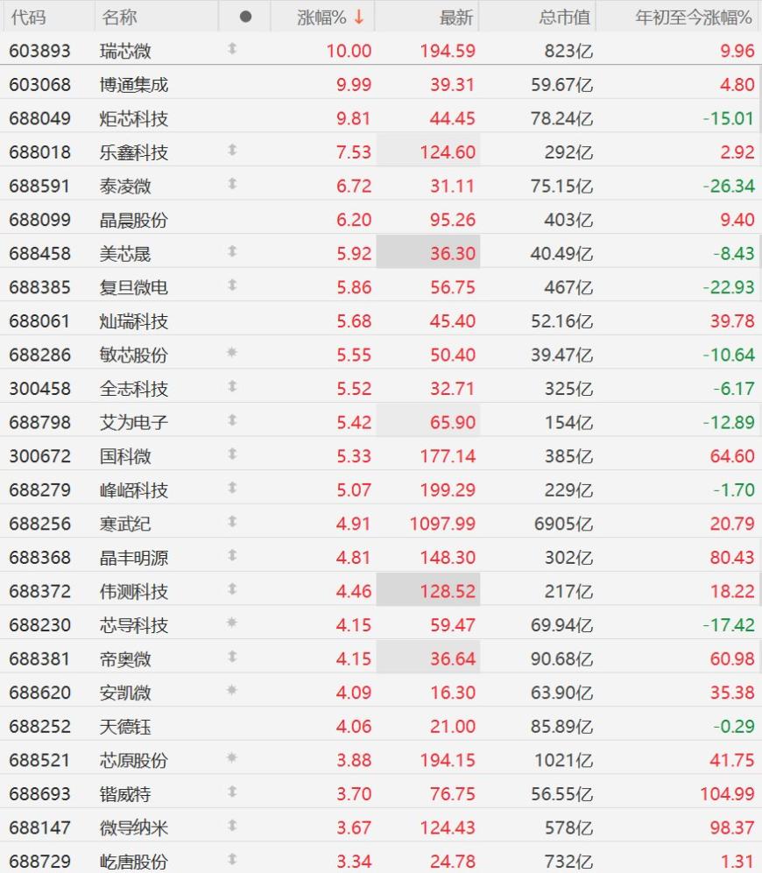Image resolution: width=762 pixels, height=873 pixels.
Task: Click highlighted price 128.52
Action: 448,591
